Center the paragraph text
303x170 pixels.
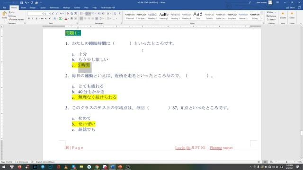[x=85, y=18]
